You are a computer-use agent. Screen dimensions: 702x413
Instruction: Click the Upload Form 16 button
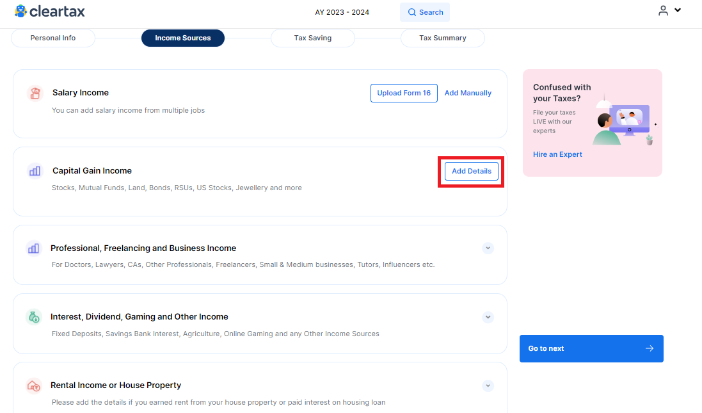coord(404,93)
